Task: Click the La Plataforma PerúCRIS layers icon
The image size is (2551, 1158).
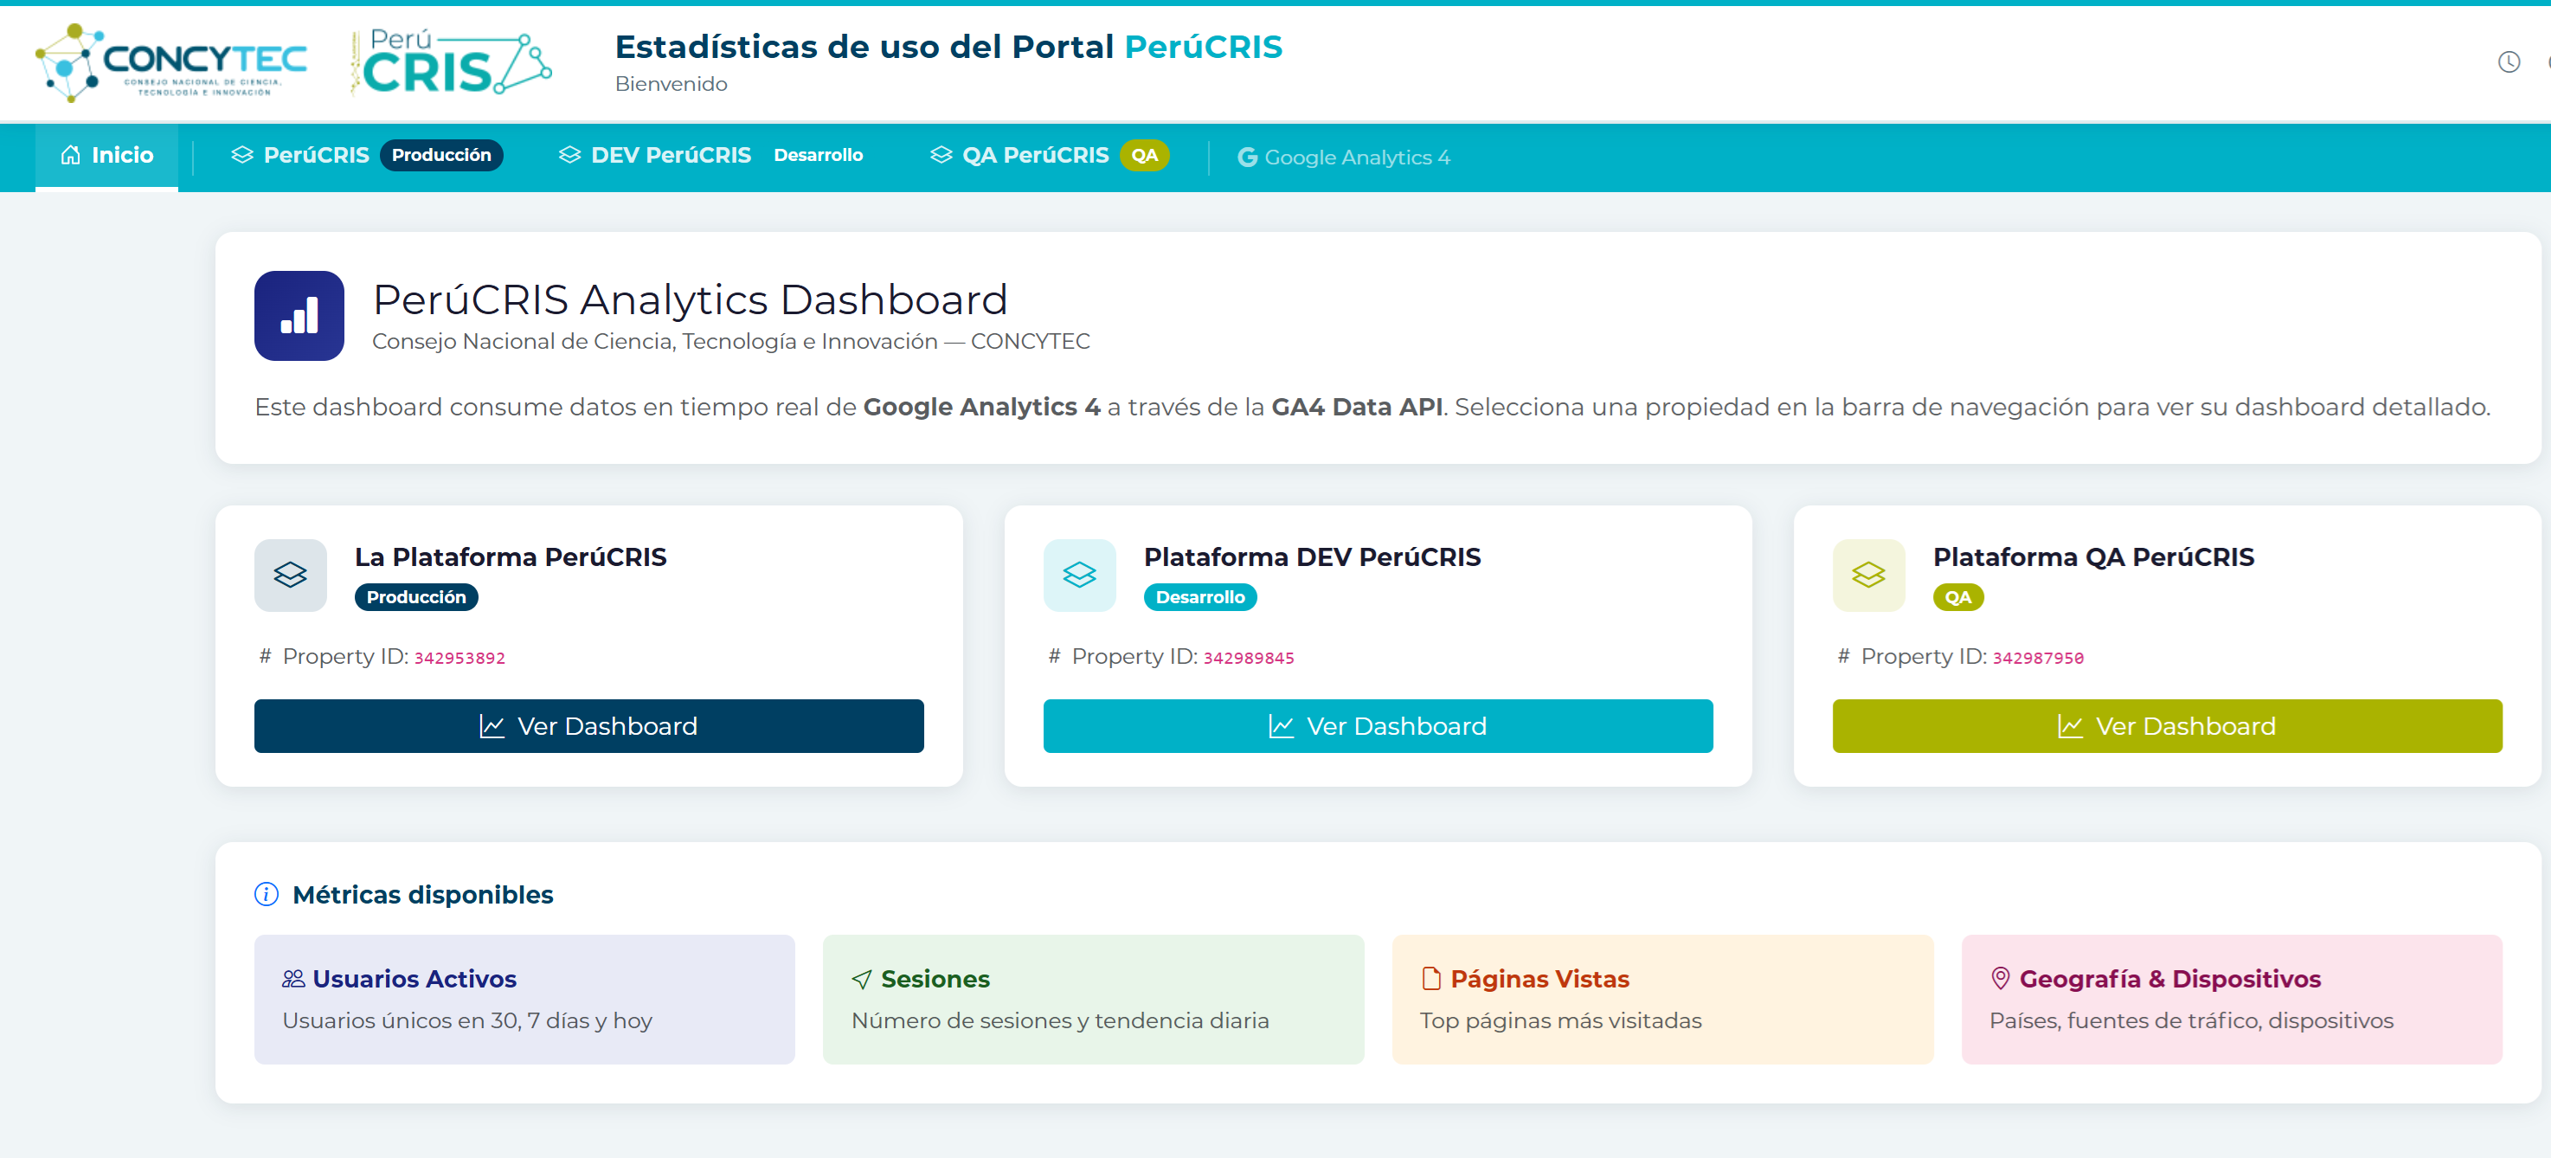Action: [x=290, y=576]
